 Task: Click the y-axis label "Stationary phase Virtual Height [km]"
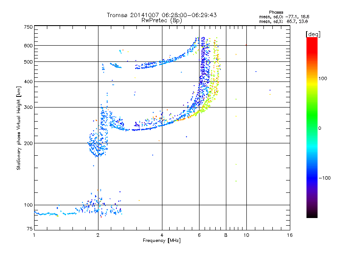point(19,128)
